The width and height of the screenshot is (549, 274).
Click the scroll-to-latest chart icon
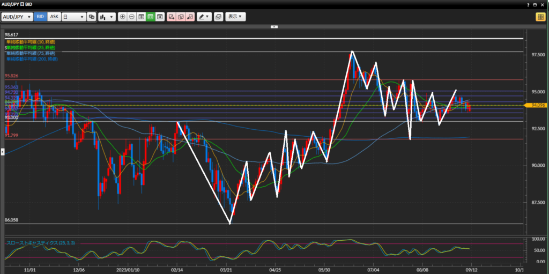tap(160, 17)
